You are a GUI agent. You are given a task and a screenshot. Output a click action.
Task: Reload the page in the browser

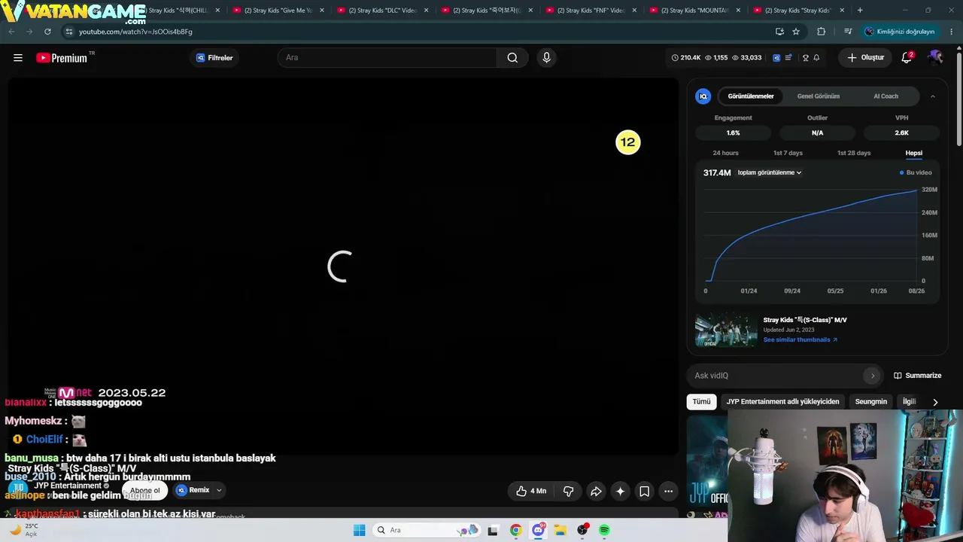pyautogui.click(x=47, y=32)
